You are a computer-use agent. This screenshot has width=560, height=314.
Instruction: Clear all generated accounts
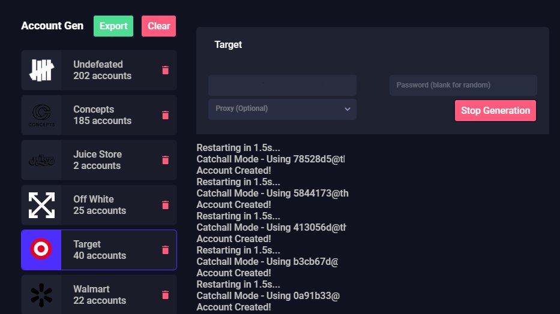pos(158,26)
